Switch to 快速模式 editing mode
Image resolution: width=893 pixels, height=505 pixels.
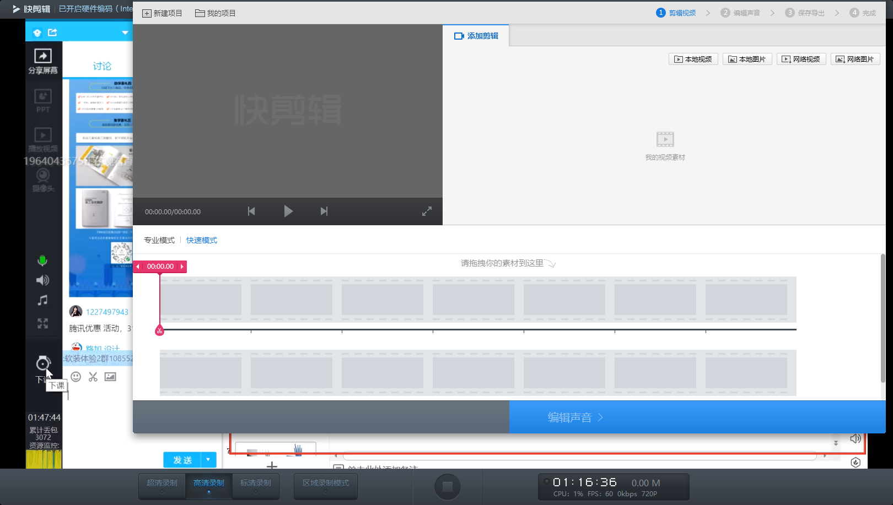(202, 240)
